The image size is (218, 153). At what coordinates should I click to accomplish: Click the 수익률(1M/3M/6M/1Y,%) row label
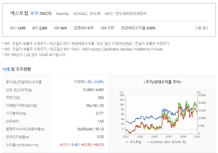click(22, 145)
